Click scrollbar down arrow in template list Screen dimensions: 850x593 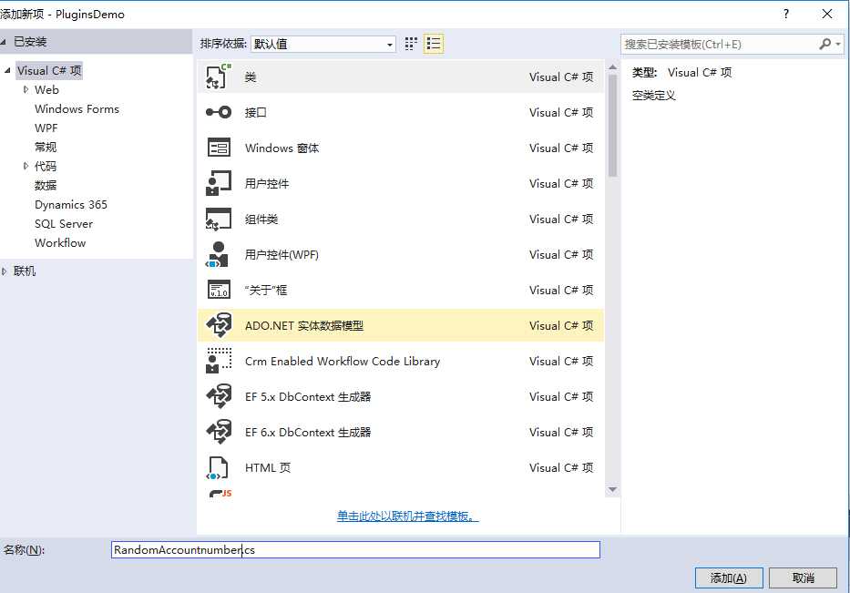pos(612,489)
